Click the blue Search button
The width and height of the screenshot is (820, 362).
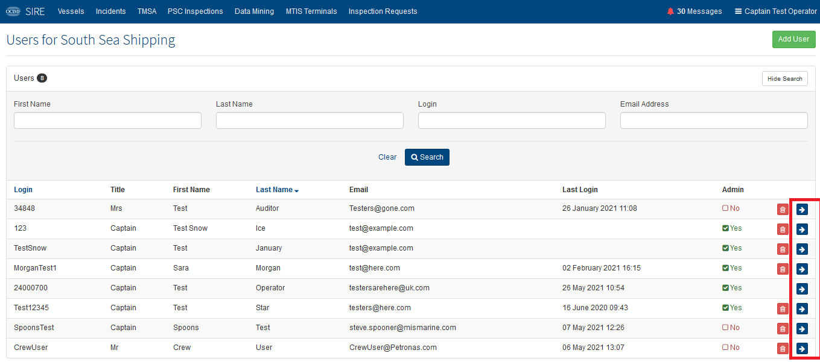tap(427, 157)
